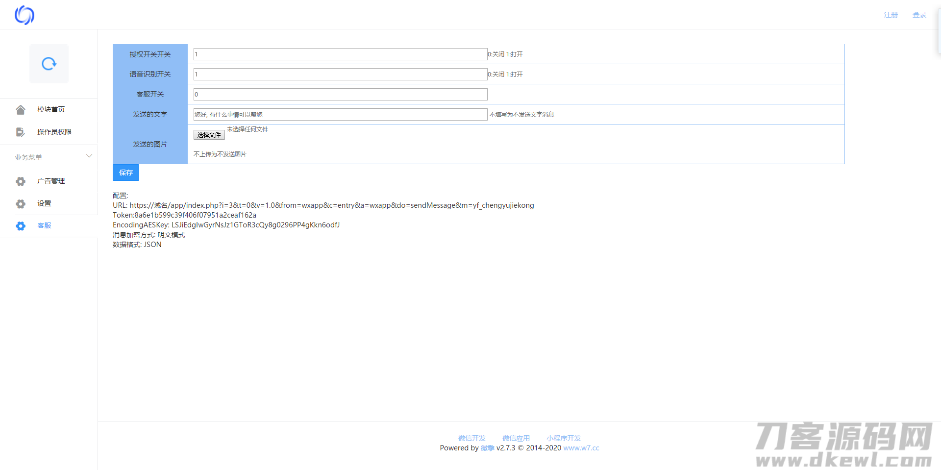
Task: Open the 登录 link in header
Action: tap(919, 15)
